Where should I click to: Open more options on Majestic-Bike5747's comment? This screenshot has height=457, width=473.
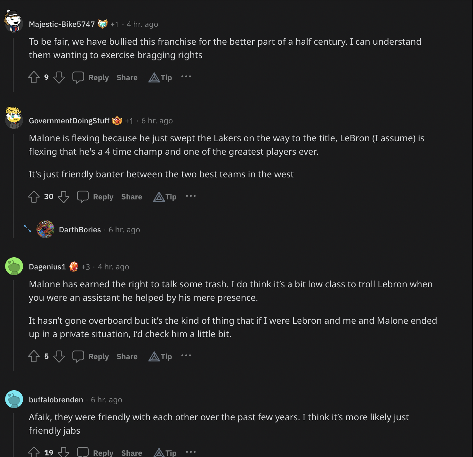tap(186, 77)
